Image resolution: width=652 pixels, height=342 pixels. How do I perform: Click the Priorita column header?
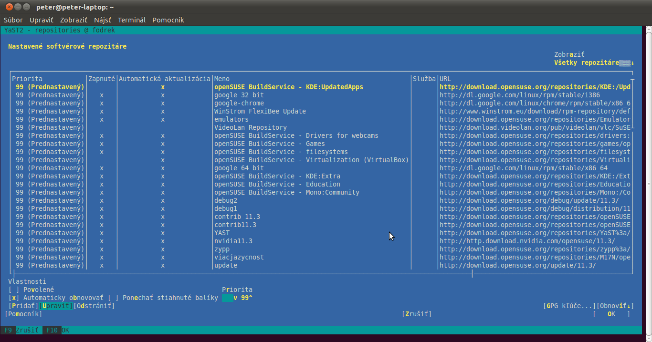click(27, 79)
